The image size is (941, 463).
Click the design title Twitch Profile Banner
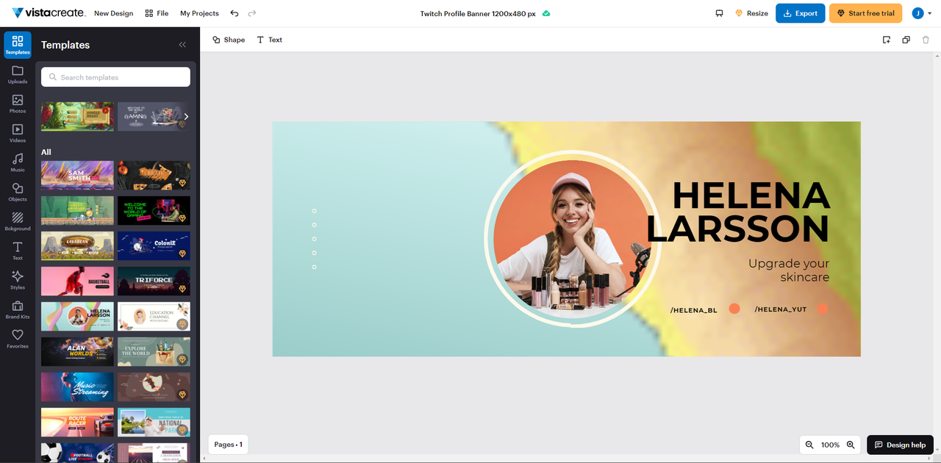478,13
